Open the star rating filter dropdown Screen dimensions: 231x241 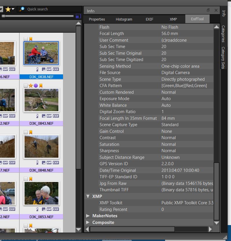[x=13, y=9]
